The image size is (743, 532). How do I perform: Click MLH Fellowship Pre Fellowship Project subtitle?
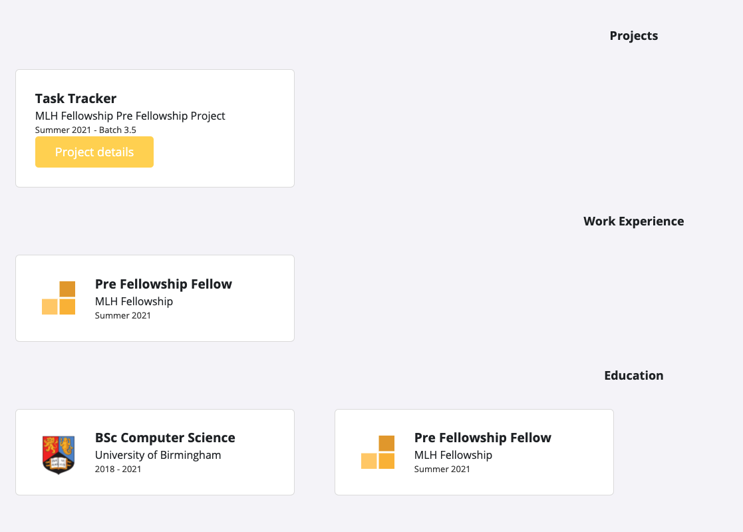tap(130, 116)
